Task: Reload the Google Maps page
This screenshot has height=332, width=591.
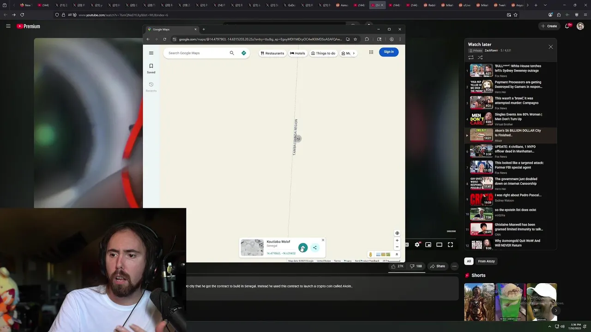Action: 164,39
